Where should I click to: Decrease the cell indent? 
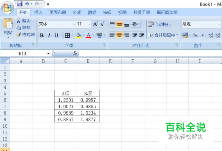(135, 35)
